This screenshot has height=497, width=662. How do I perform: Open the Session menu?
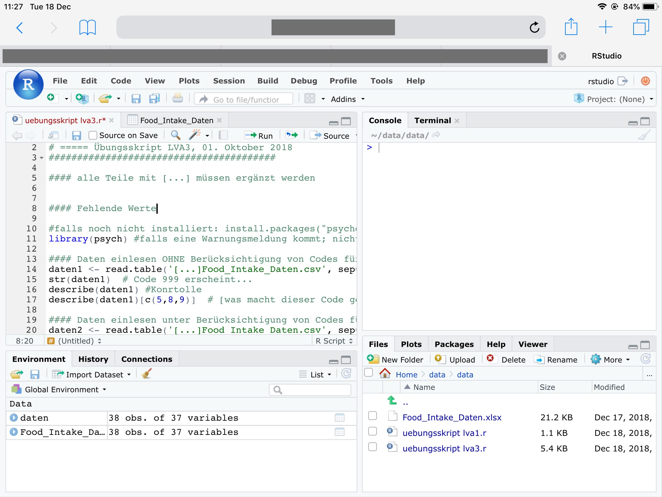229,81
